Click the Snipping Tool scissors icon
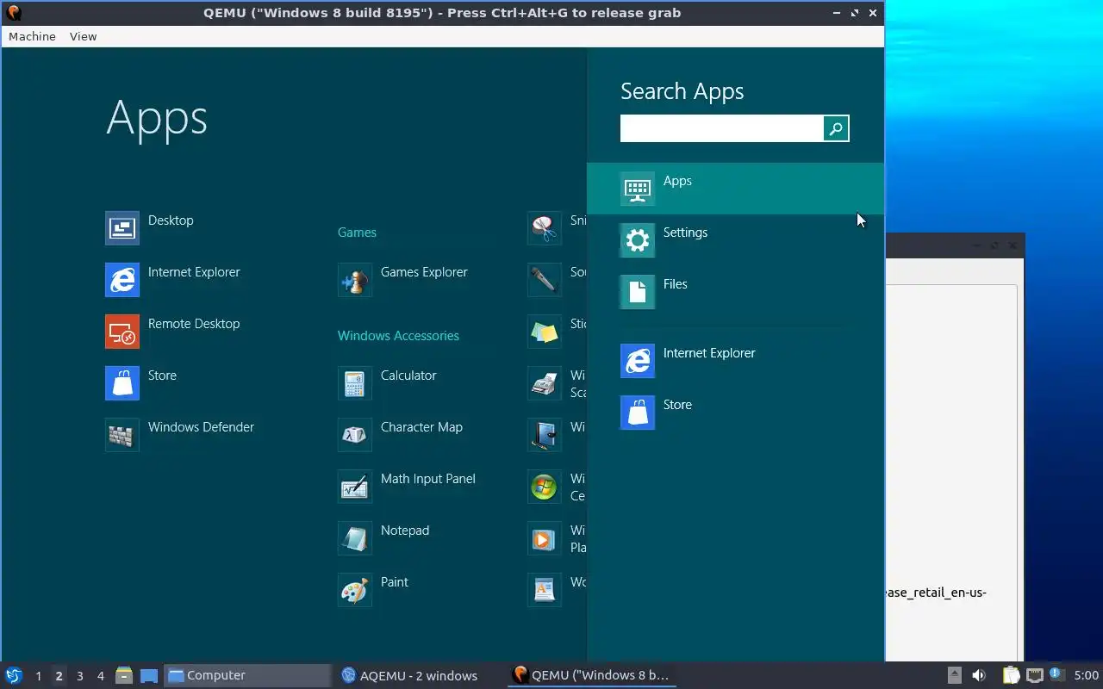 tap(545, 228)
